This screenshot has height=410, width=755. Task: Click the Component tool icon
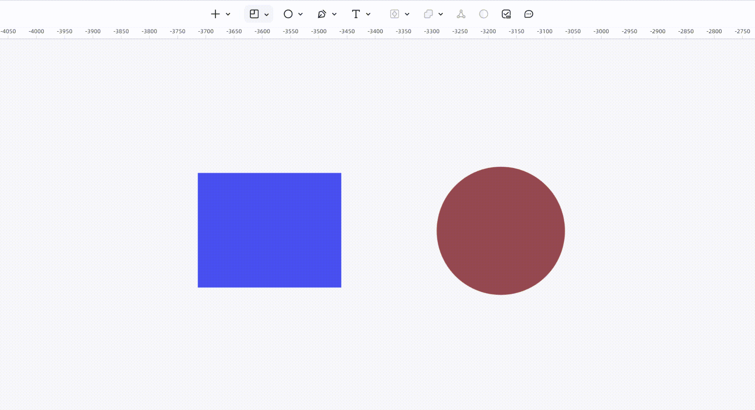395,14
